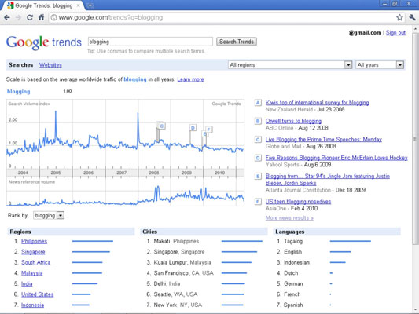The image size is (419, 314).
Task: Open Live Blogging the Prime Time Speeches link
Action: coord(324,140)
